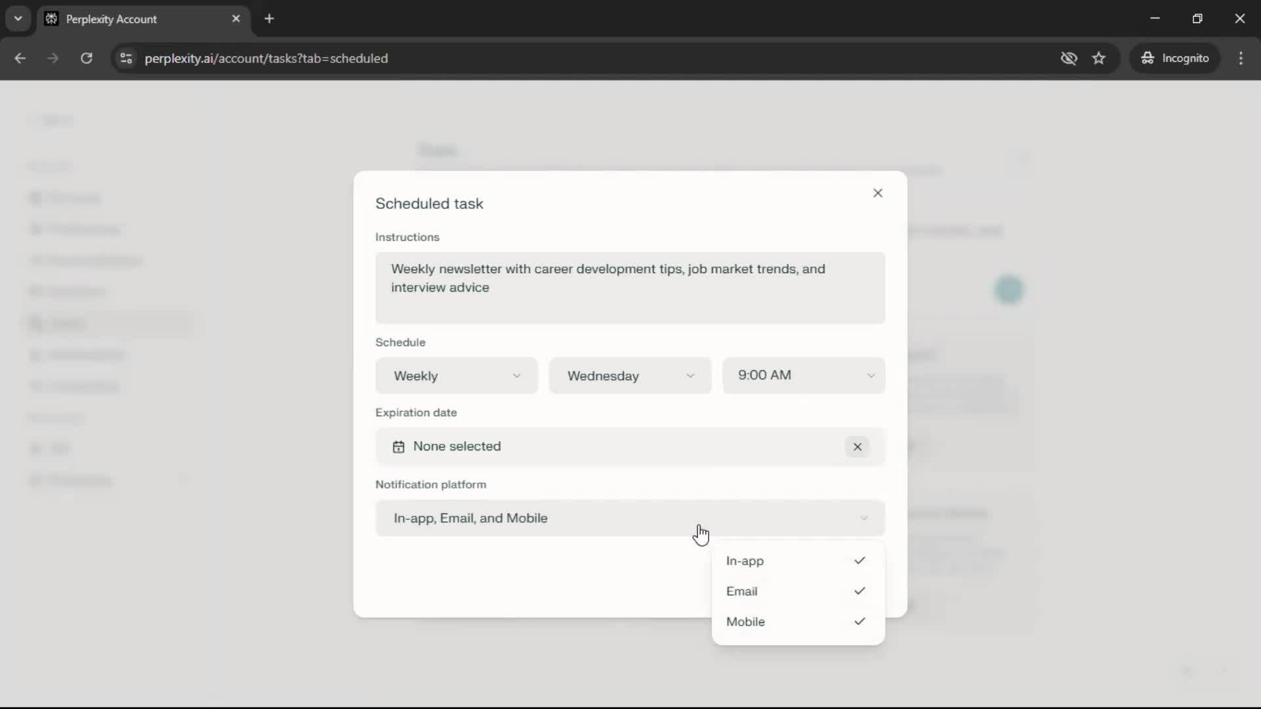Go back to previous page
Image resolution: width=1261 pixels, height=709 pixels.
point(20,58)
